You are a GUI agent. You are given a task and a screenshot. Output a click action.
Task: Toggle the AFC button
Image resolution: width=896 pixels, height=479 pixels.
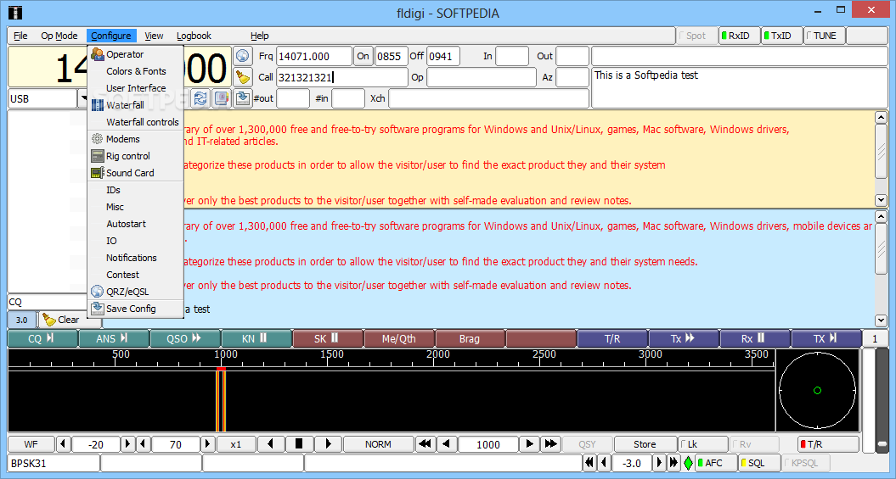716,463
